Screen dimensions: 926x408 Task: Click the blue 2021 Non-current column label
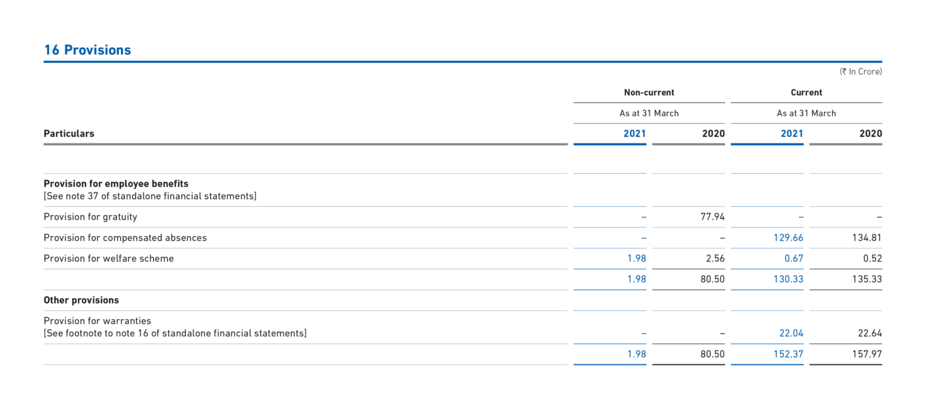(634, 133)
